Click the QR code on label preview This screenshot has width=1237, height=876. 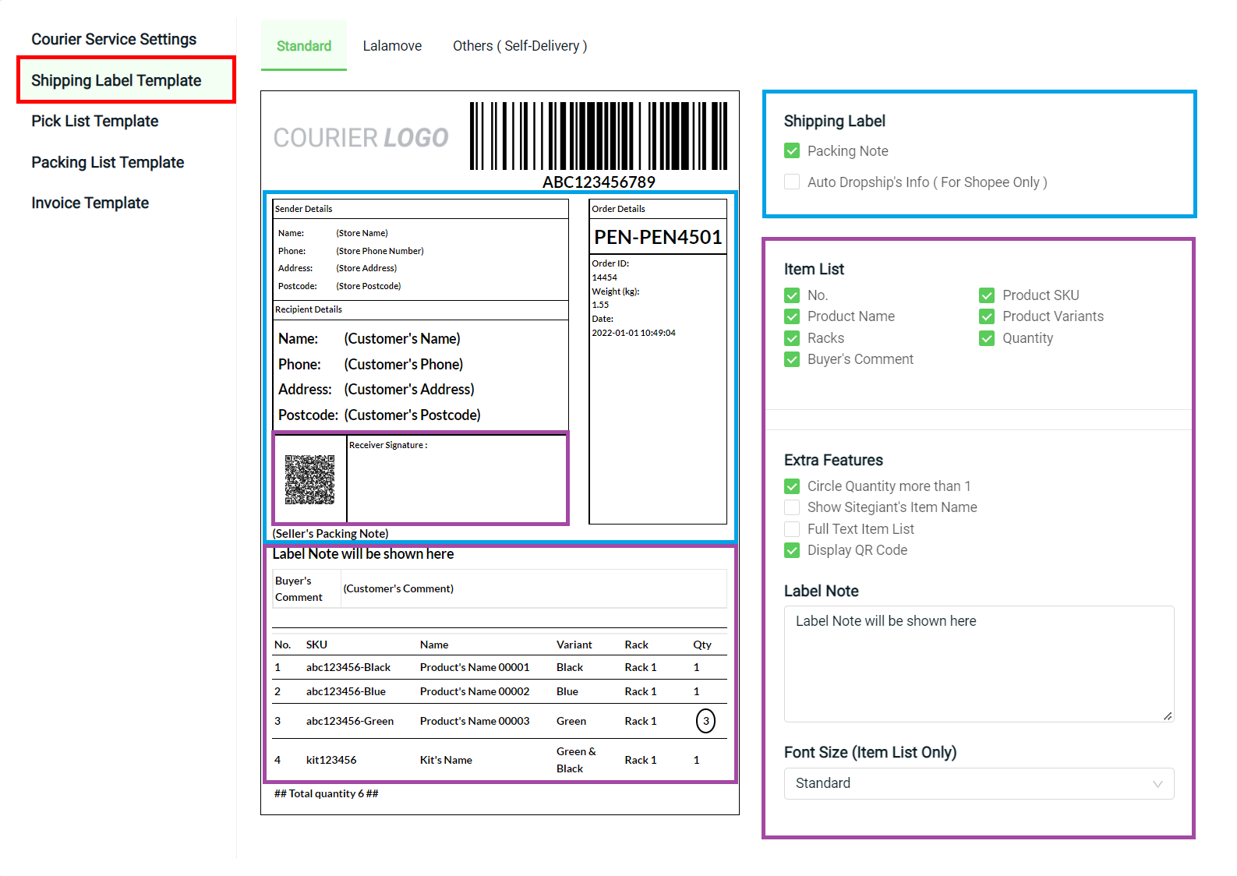tap(309, 479)
